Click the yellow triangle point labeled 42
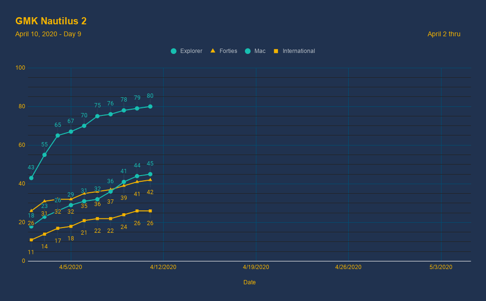The width and height of the screenshot is (486, 301). tap(150, 180)
